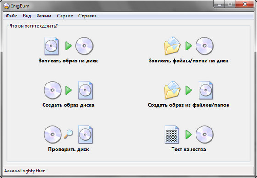Viewport: 257px width, 178px height.
Task: Click the disc icon above Тест качества
Action: pyautogui.click(x=205, y=134)
